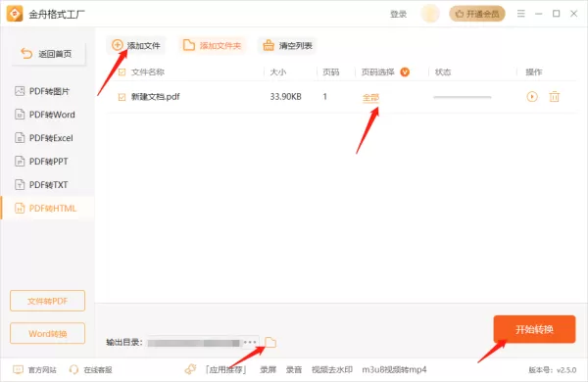Open the 视频去水印 recommended app link
This screenshot has width=588, height=382.
tap(332, 369)
